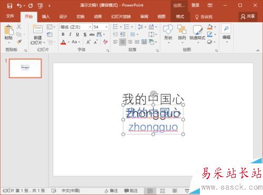Click the Share button
The width and height of the screenshot is (263, 195).
248,17
